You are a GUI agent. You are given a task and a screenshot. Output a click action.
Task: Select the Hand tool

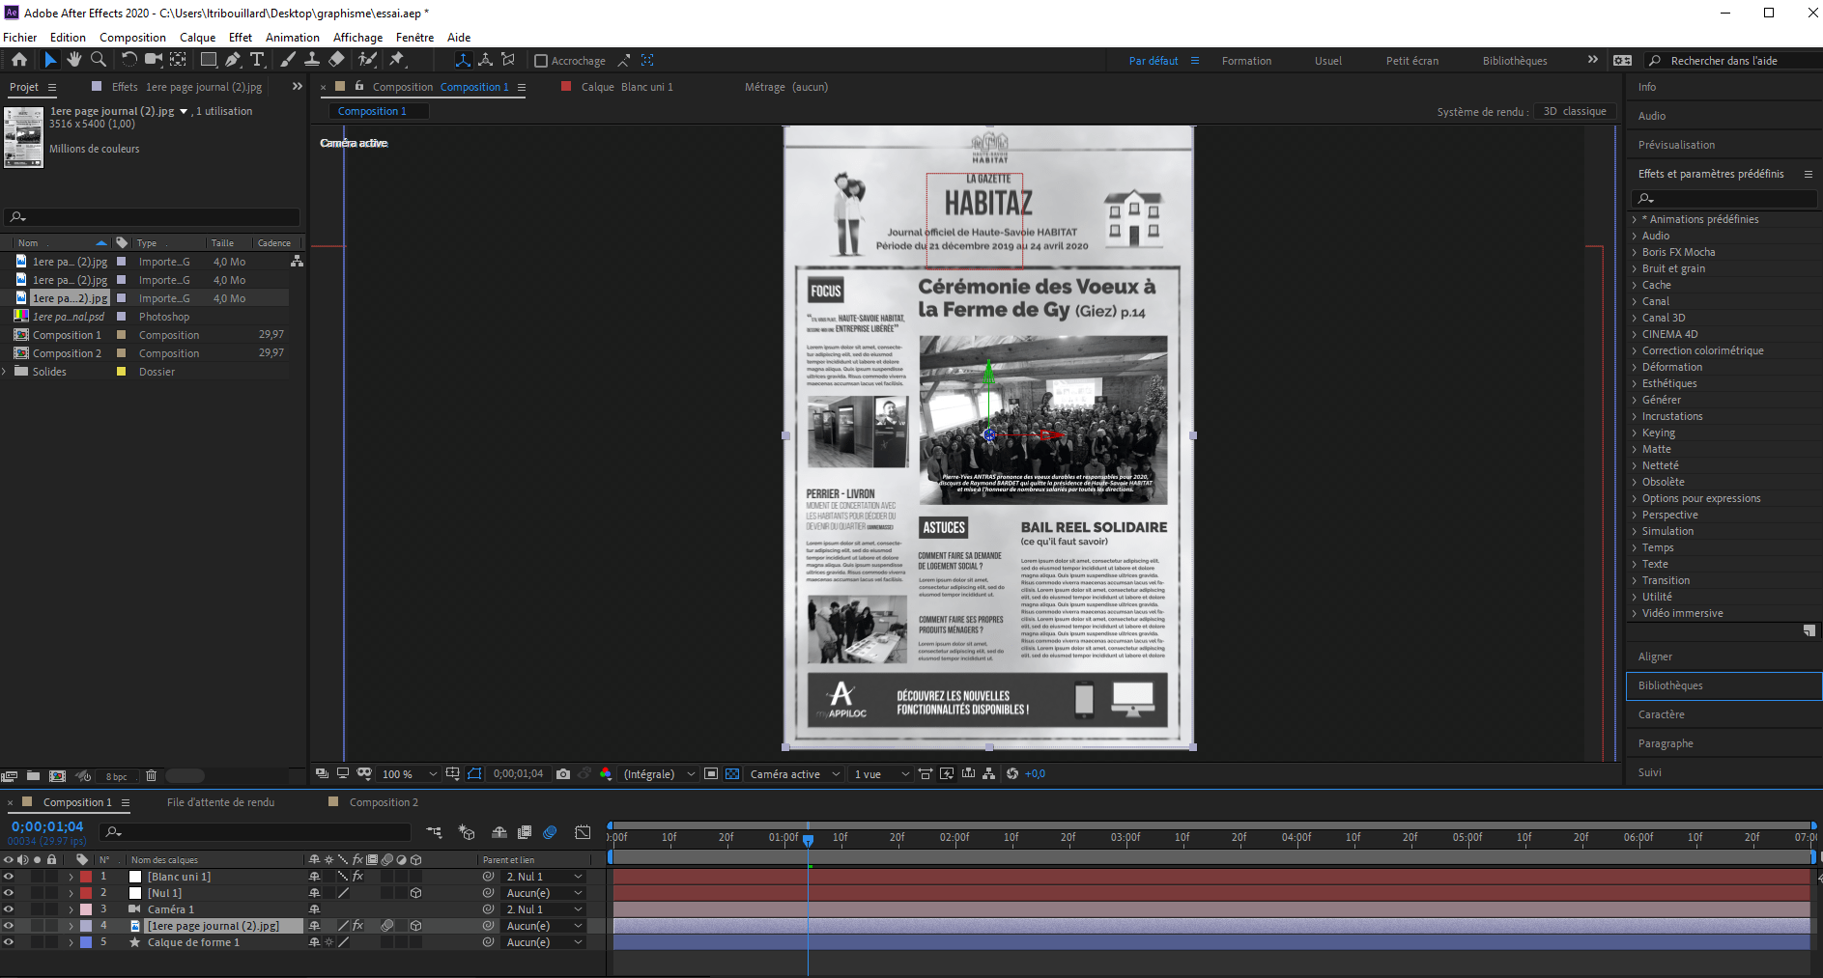coord(74,60)
